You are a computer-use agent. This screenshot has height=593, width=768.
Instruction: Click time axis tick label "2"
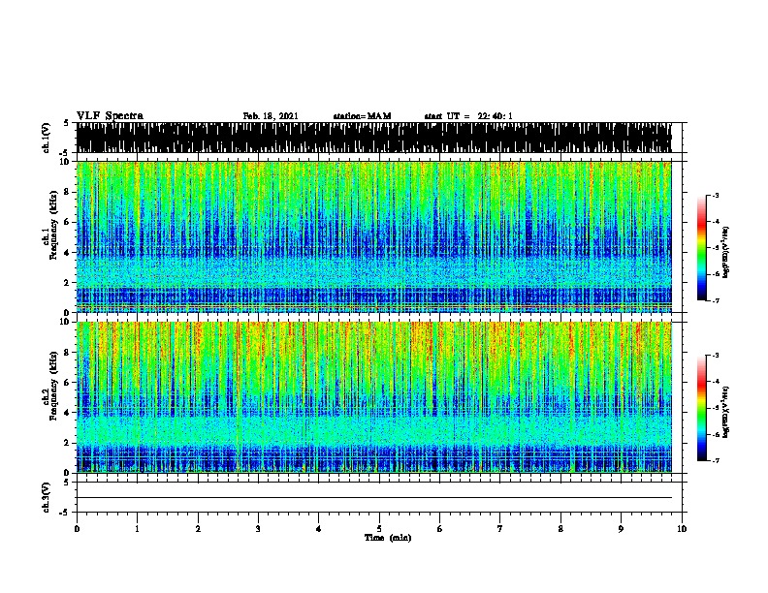(198, 529)
